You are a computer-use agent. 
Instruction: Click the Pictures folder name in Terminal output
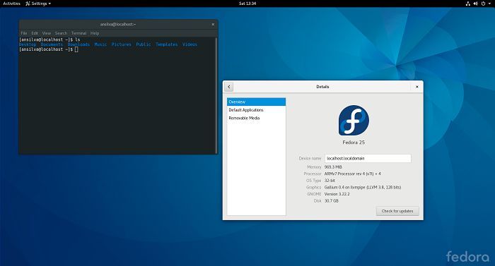(122, 44)
